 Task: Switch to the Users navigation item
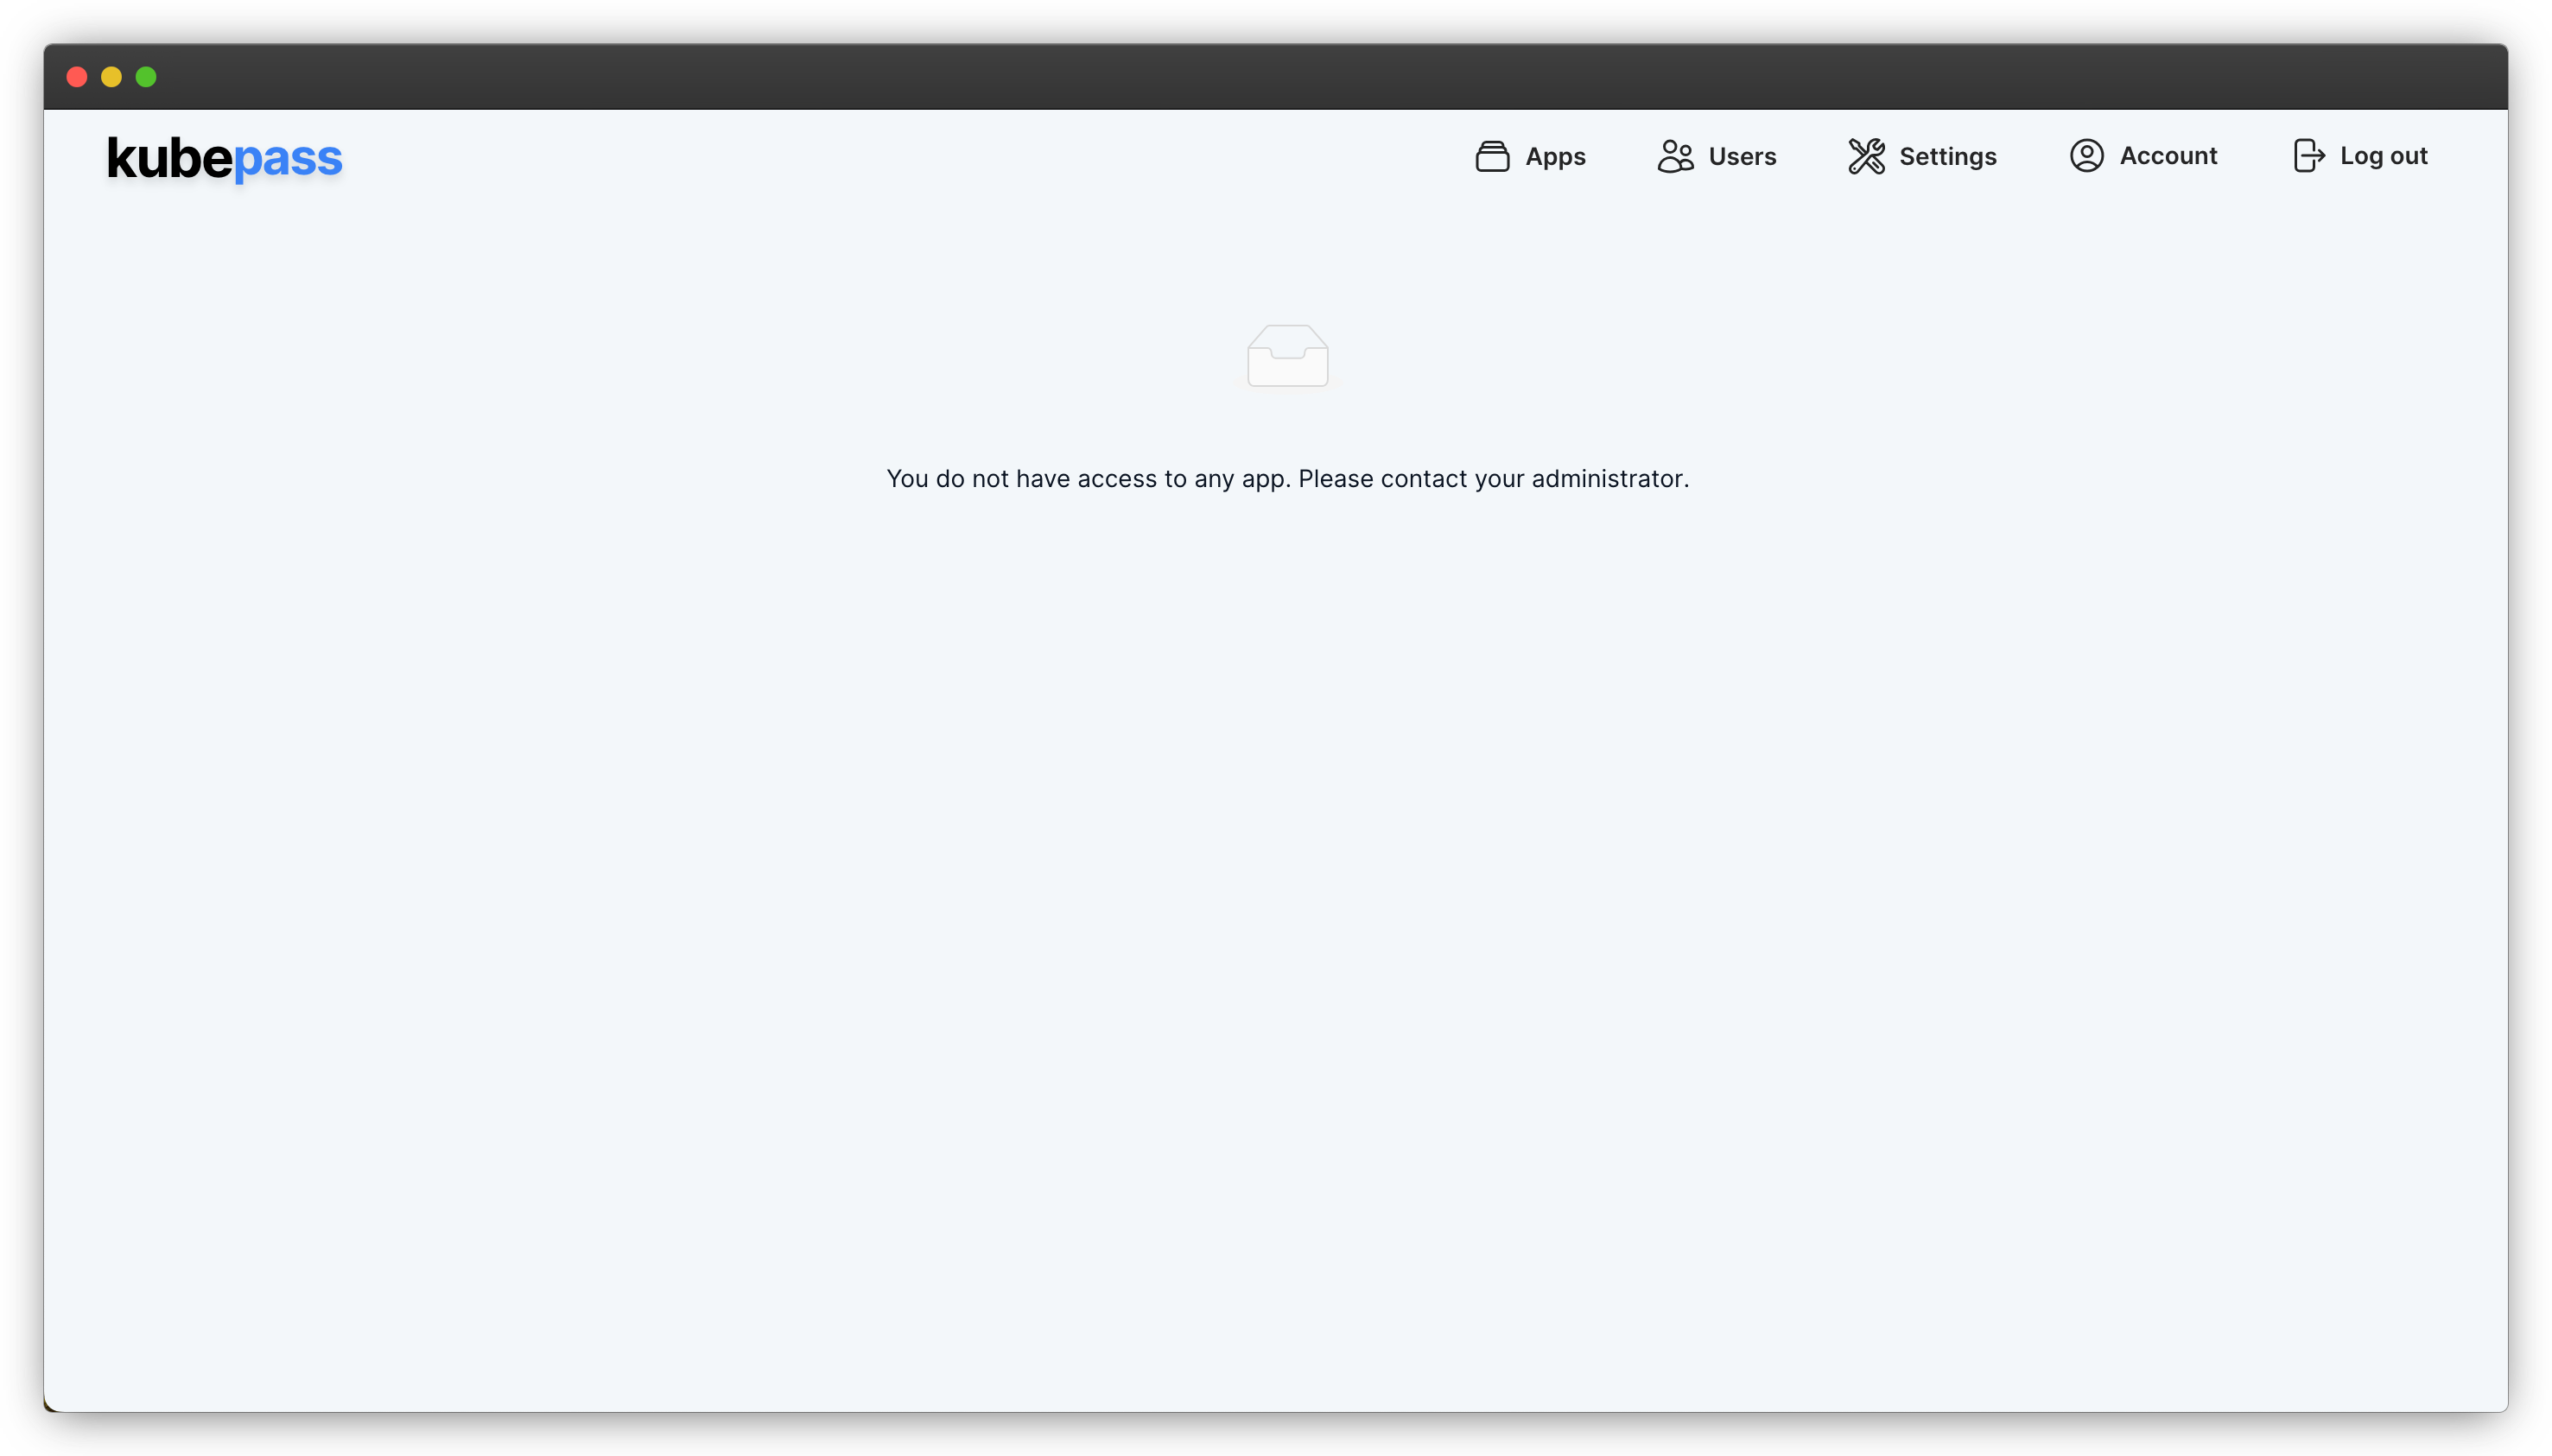pos(1716,156)
